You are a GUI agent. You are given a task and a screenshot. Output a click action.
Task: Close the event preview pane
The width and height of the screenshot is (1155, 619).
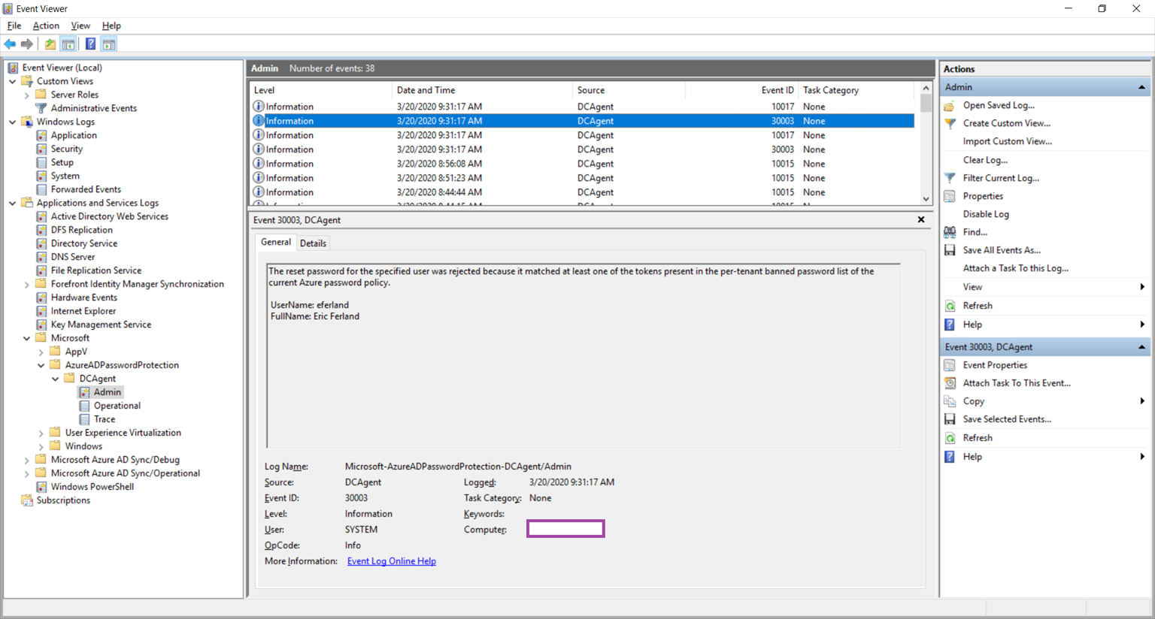[921, 219]
